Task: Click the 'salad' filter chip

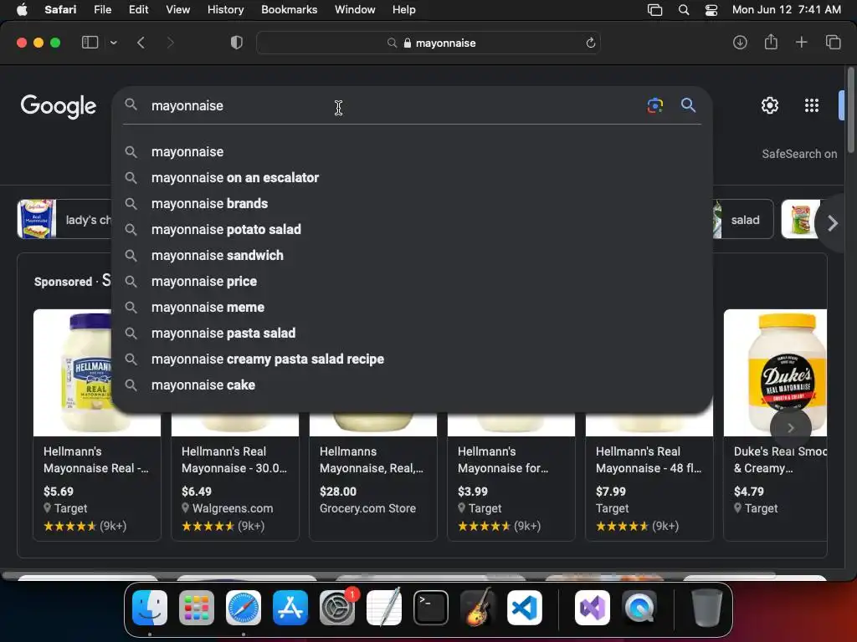Action: tap(745, 220)
